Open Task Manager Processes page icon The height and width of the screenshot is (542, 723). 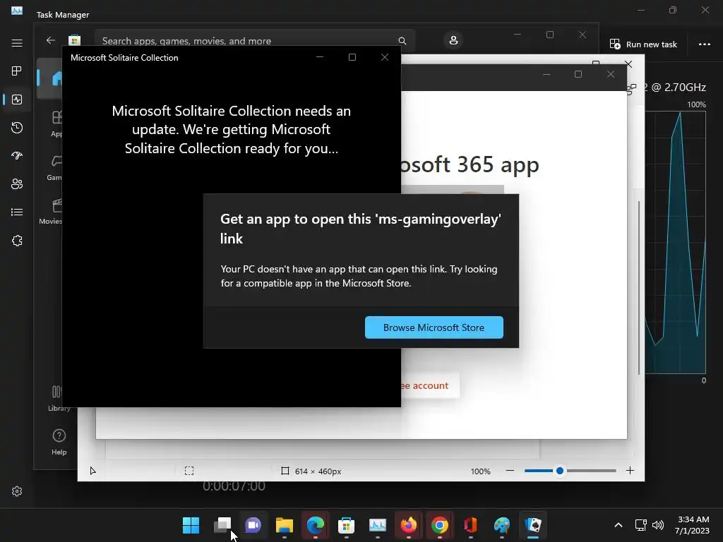click(x=17, y=71)
